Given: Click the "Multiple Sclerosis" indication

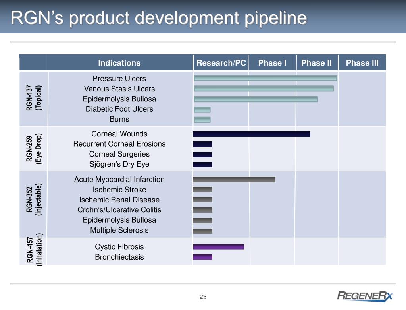Looking at the screenshot, I should 119,230.
